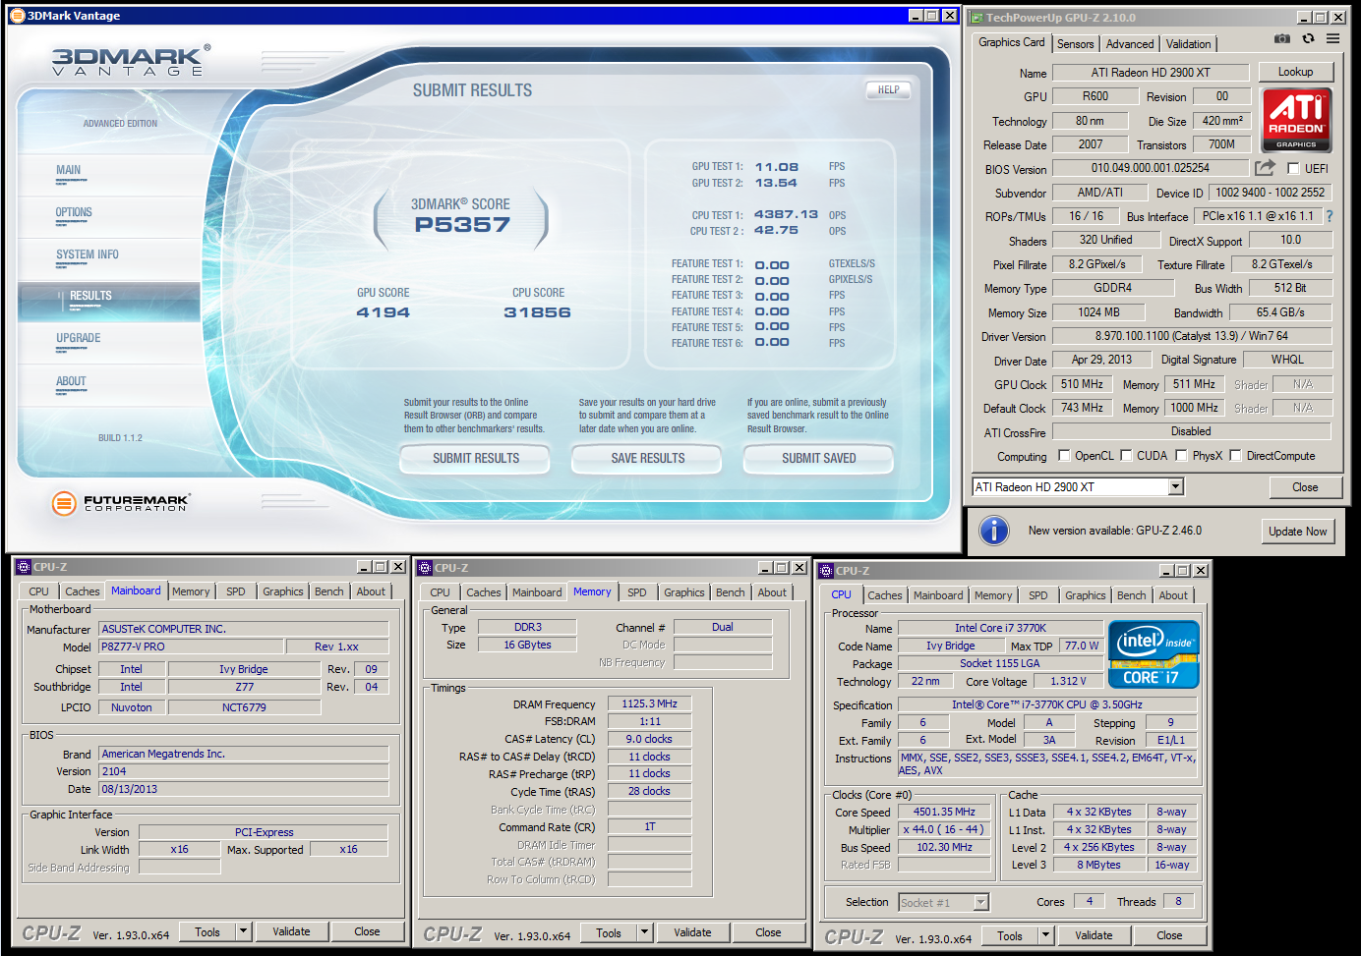The width and height of the screenshot is (1361, 956).
Task: Enable the CUDA checkbox
Action: (x=1126, y=456)
